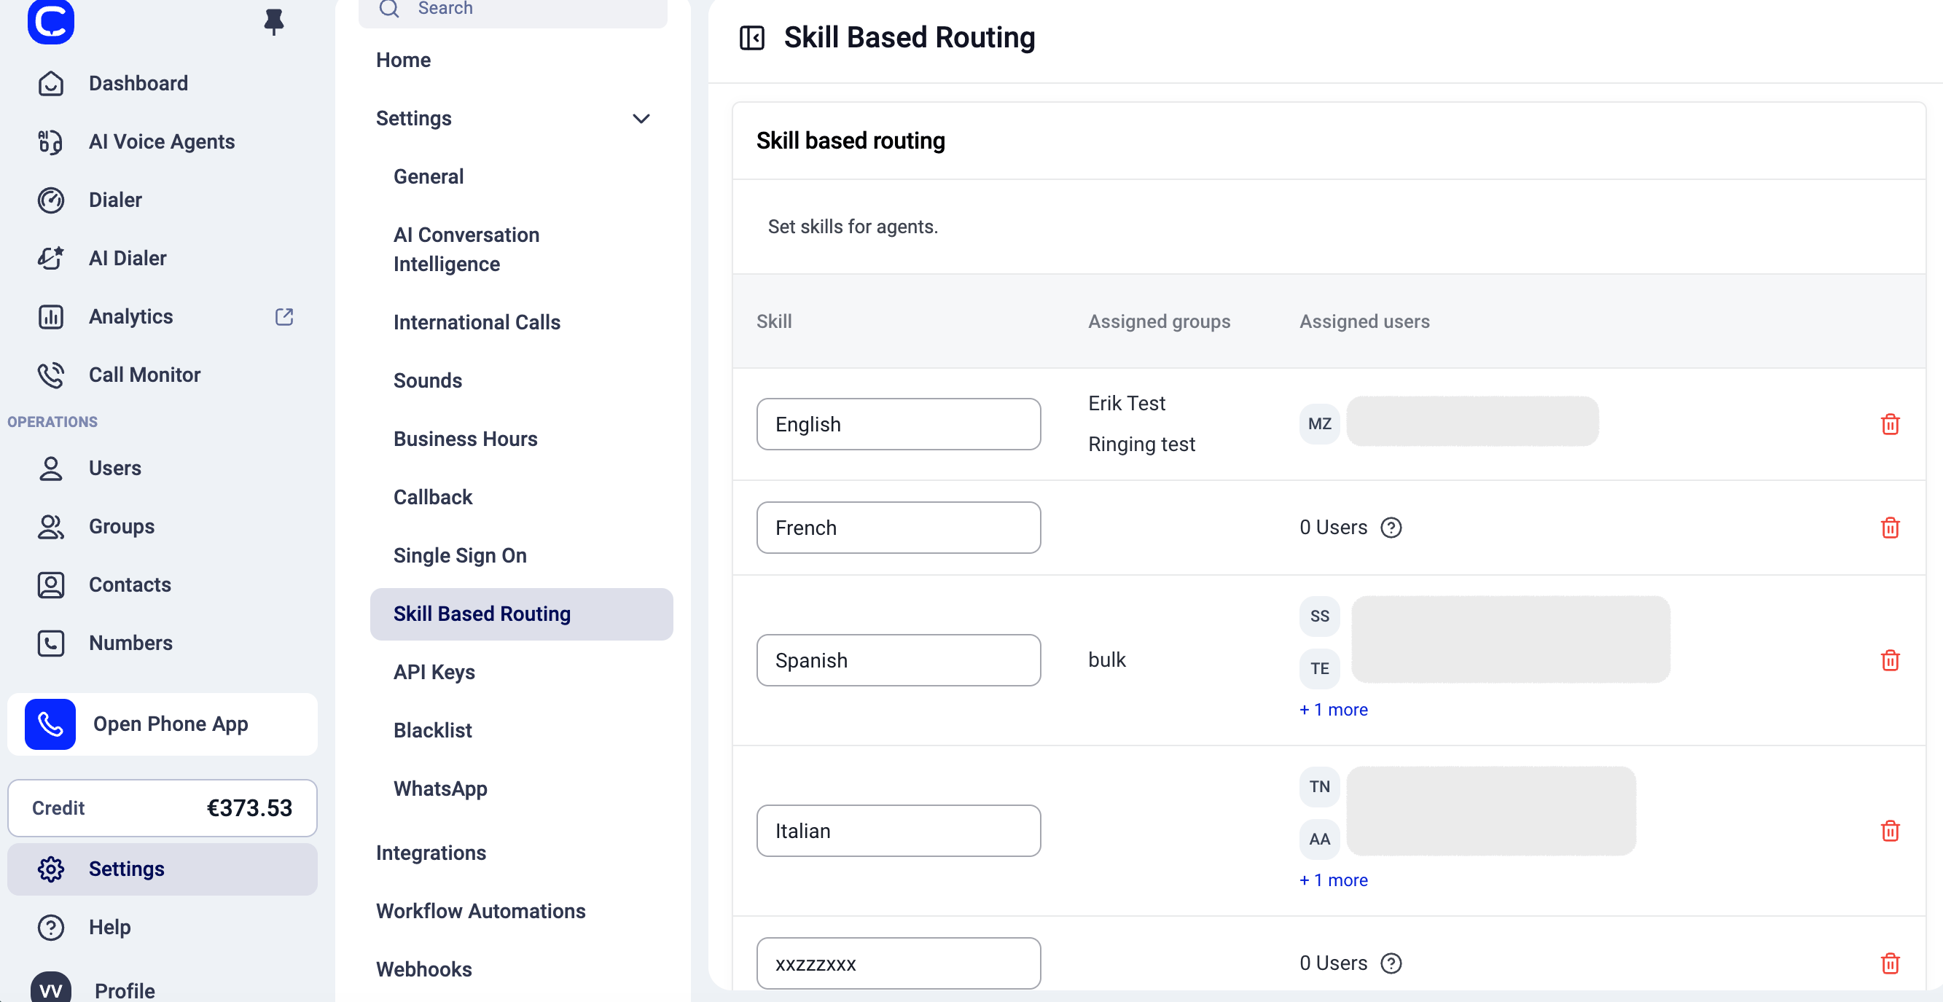Edit the Italian skill name field
This screenshot has width=1943, height=1002.
pyautogui.click(x=899, y=831)
